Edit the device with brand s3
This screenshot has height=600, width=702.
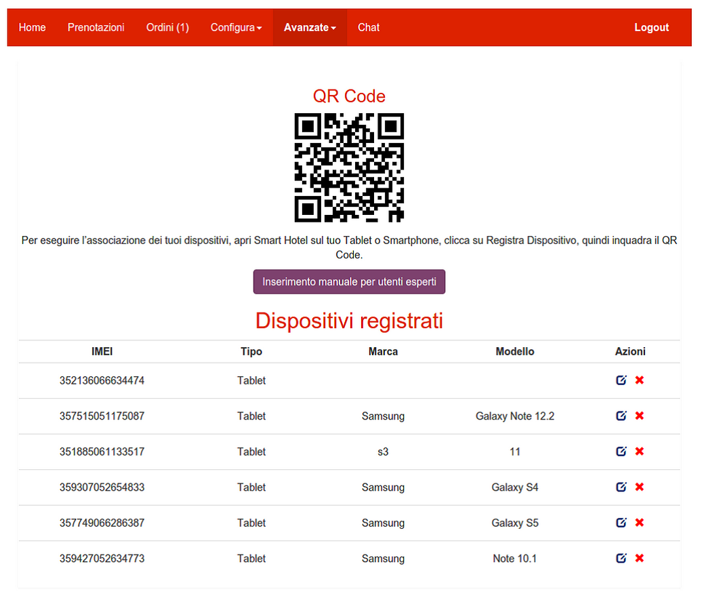click(x=621, y=452)
